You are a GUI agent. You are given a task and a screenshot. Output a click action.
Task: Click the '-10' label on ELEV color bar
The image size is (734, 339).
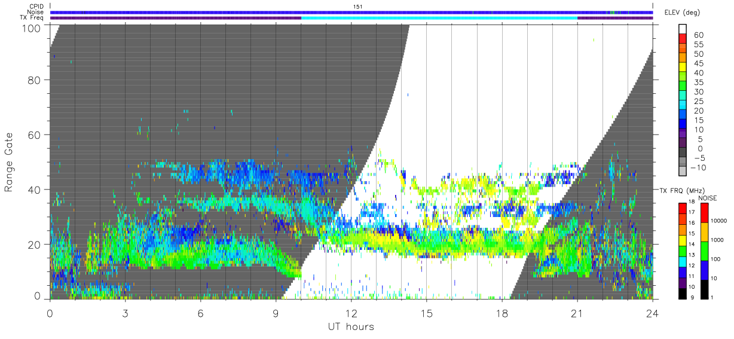point(698,167)
